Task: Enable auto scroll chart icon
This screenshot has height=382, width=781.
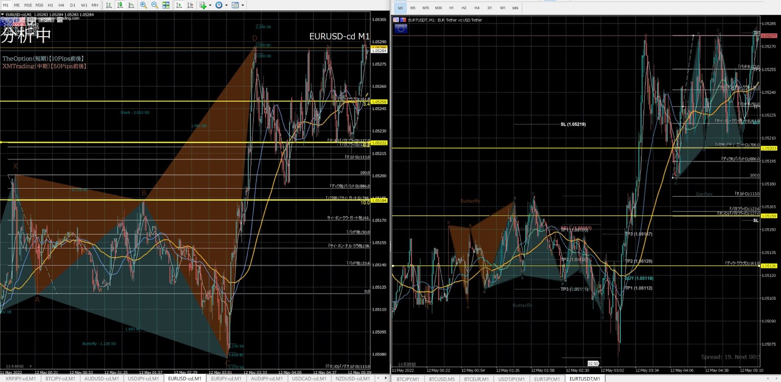Action: click(x=179, y=5)
